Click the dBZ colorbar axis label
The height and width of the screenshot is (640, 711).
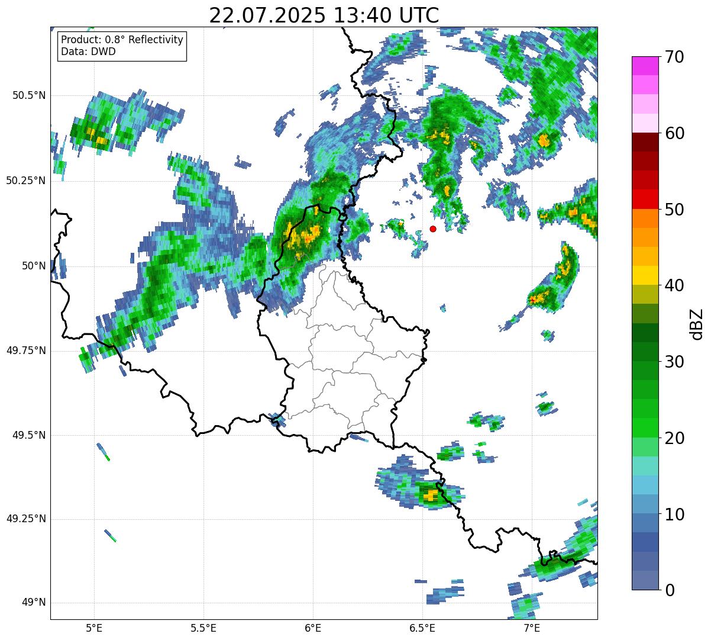coord(697,323)
